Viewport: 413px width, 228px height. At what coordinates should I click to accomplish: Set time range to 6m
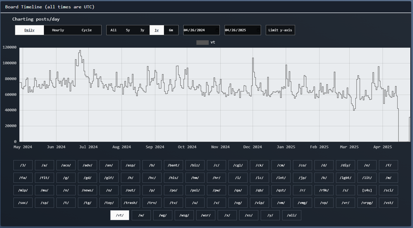171,30
